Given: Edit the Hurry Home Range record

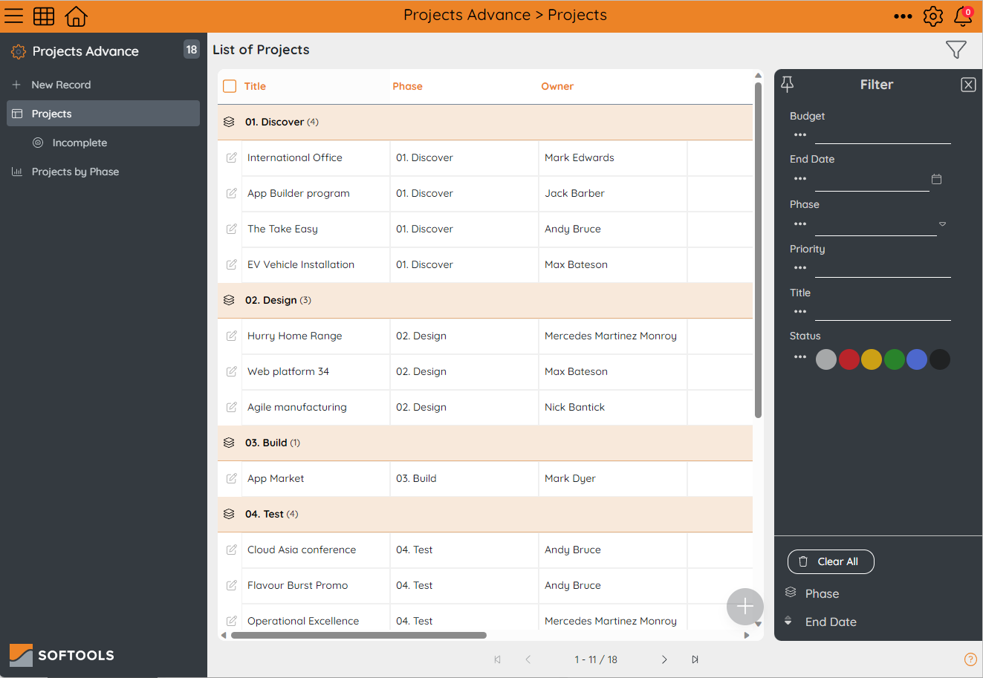Looking at the screenshot, I should (231, 336).
